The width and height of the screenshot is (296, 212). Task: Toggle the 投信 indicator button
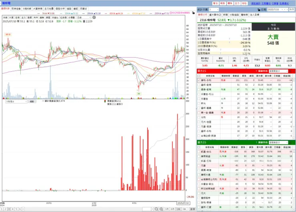(x=17, y=17)
